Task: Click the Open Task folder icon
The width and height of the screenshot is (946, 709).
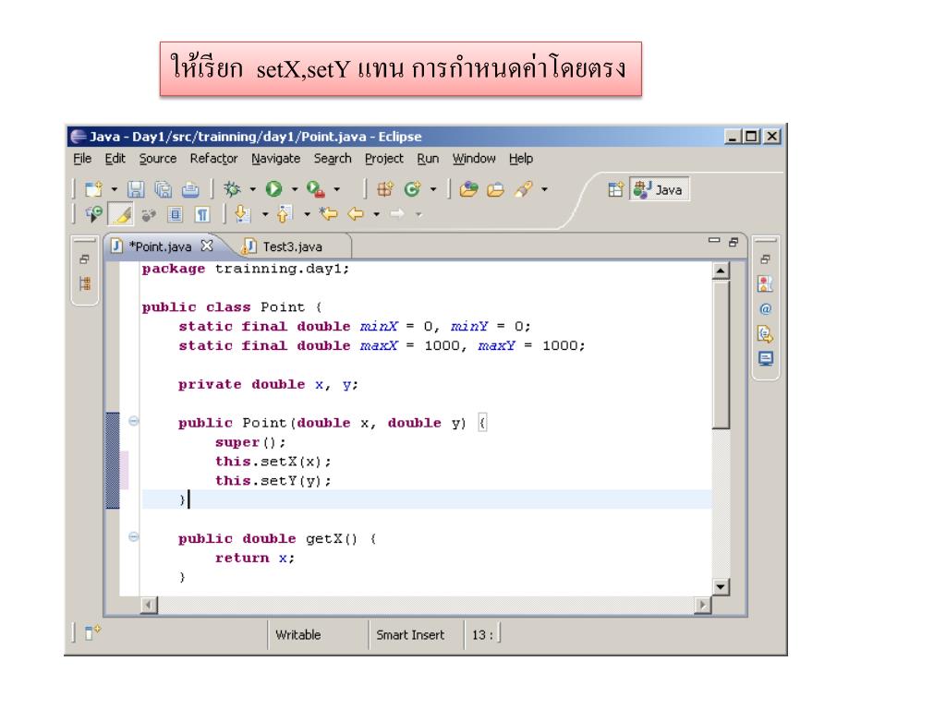Action: (x=495, y=189)
